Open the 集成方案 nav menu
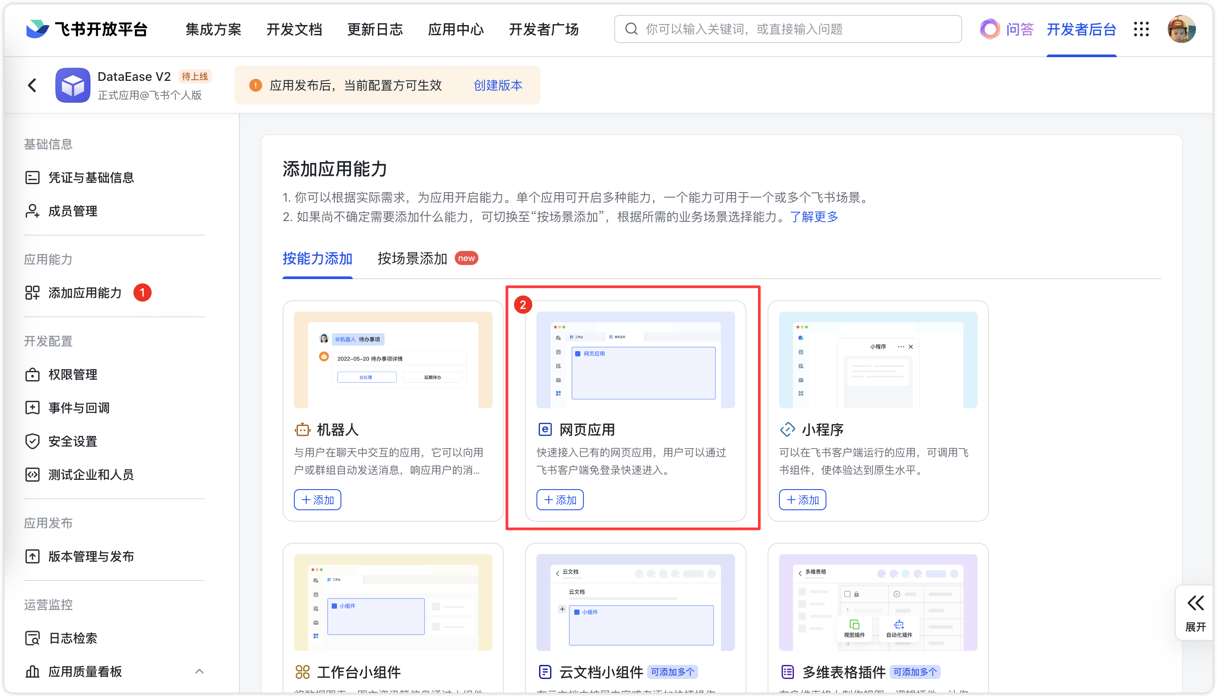1217x697 pixels. tap(213, 29)
